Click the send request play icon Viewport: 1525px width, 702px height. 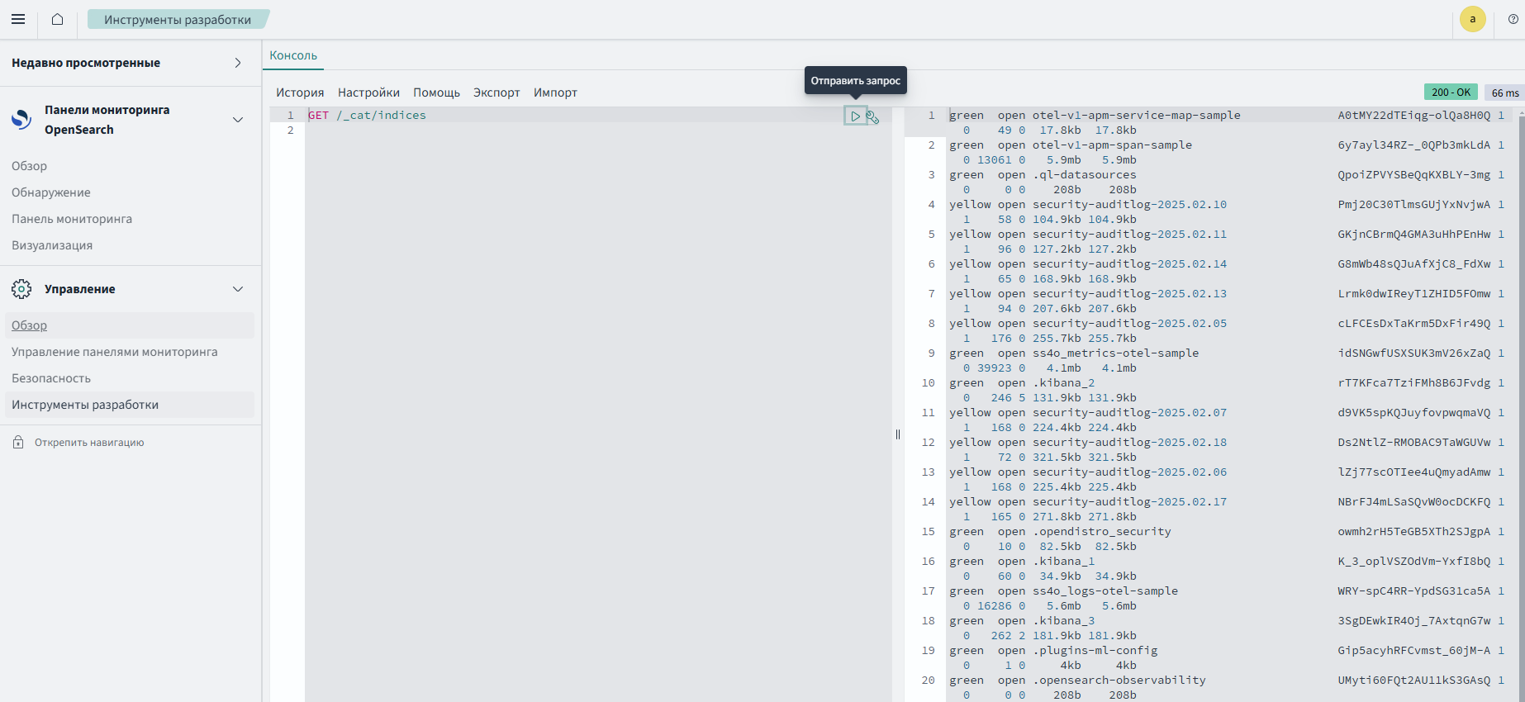[855, 116]
